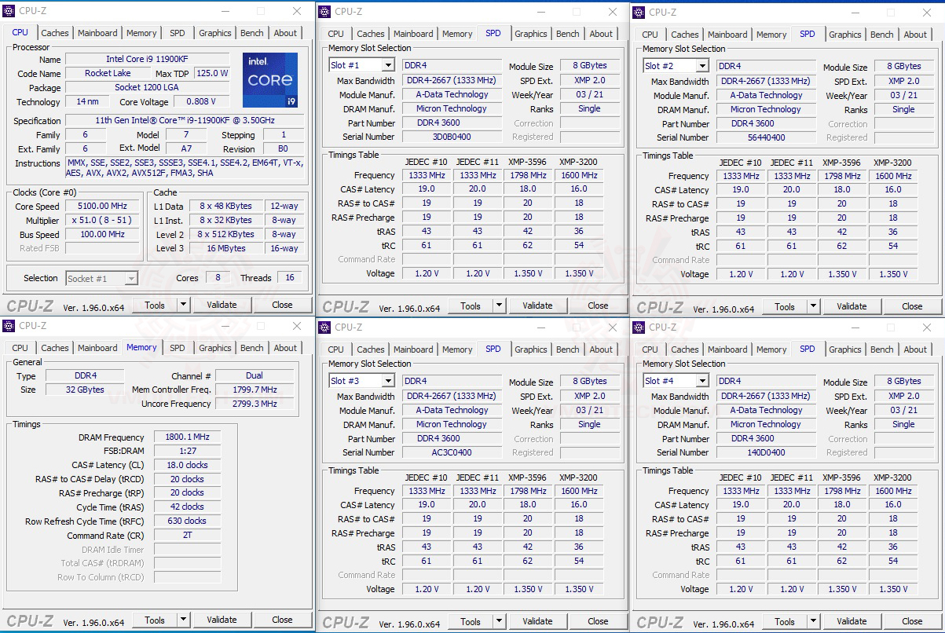Click the Close button in the Slot #3 window
Screen dimensions: 945x633
[x=598, y=621]
